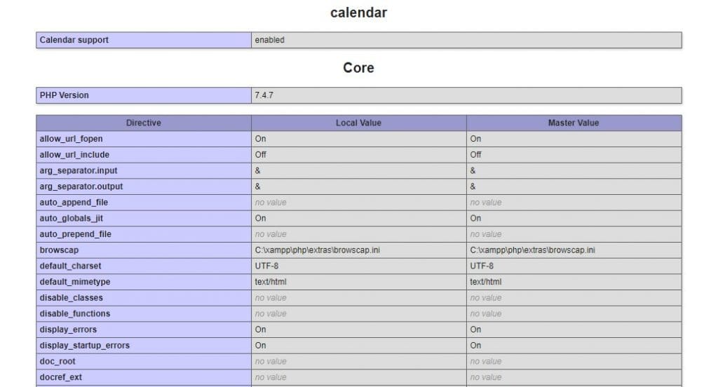The image size is (718, 387).
Task: Click the "Core" section heading
Action: coord(358,68)
